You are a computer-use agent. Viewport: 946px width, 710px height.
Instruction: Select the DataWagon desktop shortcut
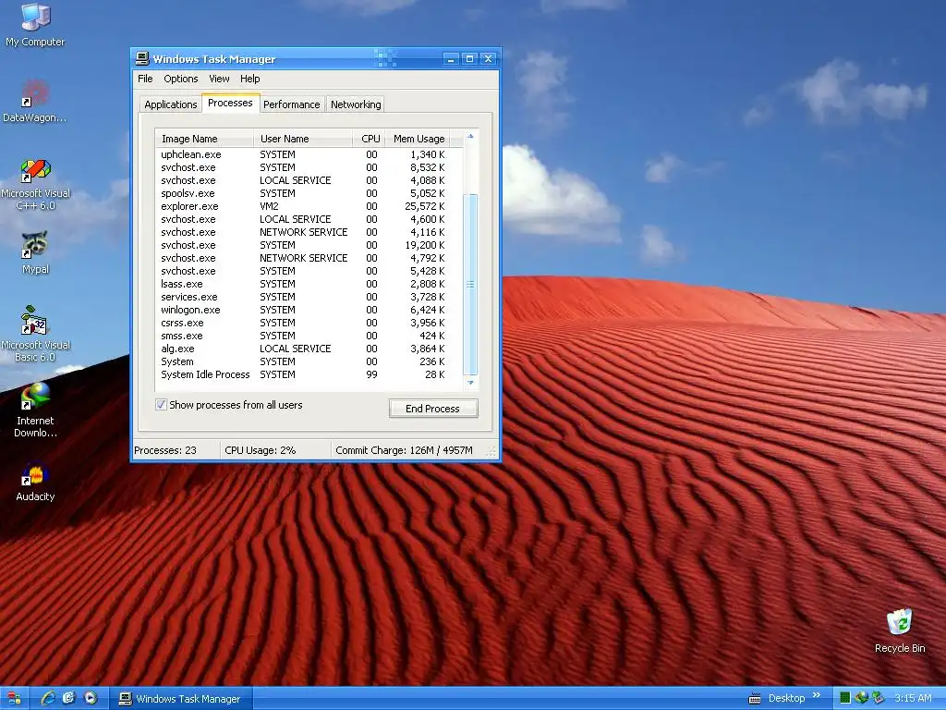click(35, 101)
